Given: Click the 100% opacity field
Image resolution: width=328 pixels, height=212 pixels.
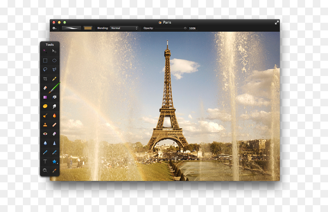Looking at the screenshot, I should [x=193, y=28].
